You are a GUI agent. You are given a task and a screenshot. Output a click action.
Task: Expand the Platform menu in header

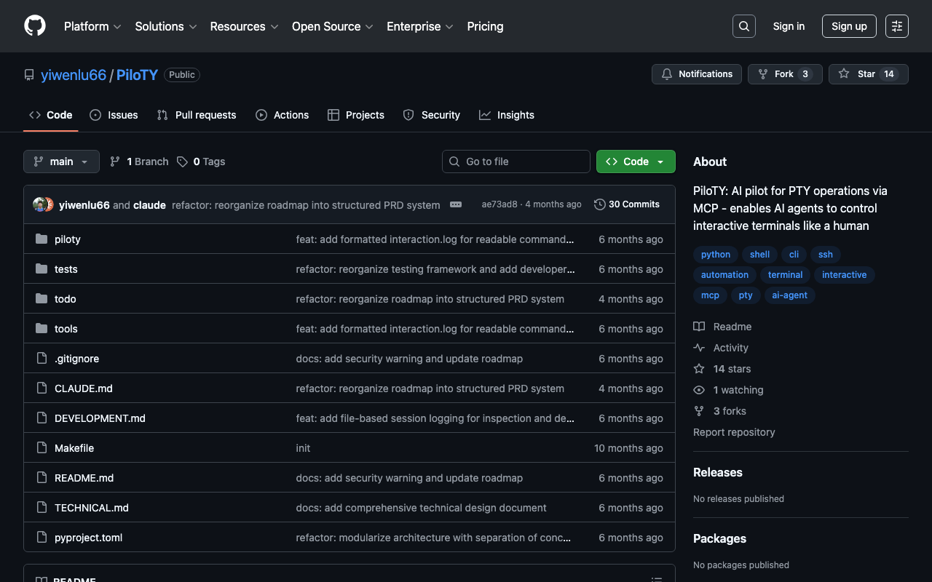pos(92,26)
